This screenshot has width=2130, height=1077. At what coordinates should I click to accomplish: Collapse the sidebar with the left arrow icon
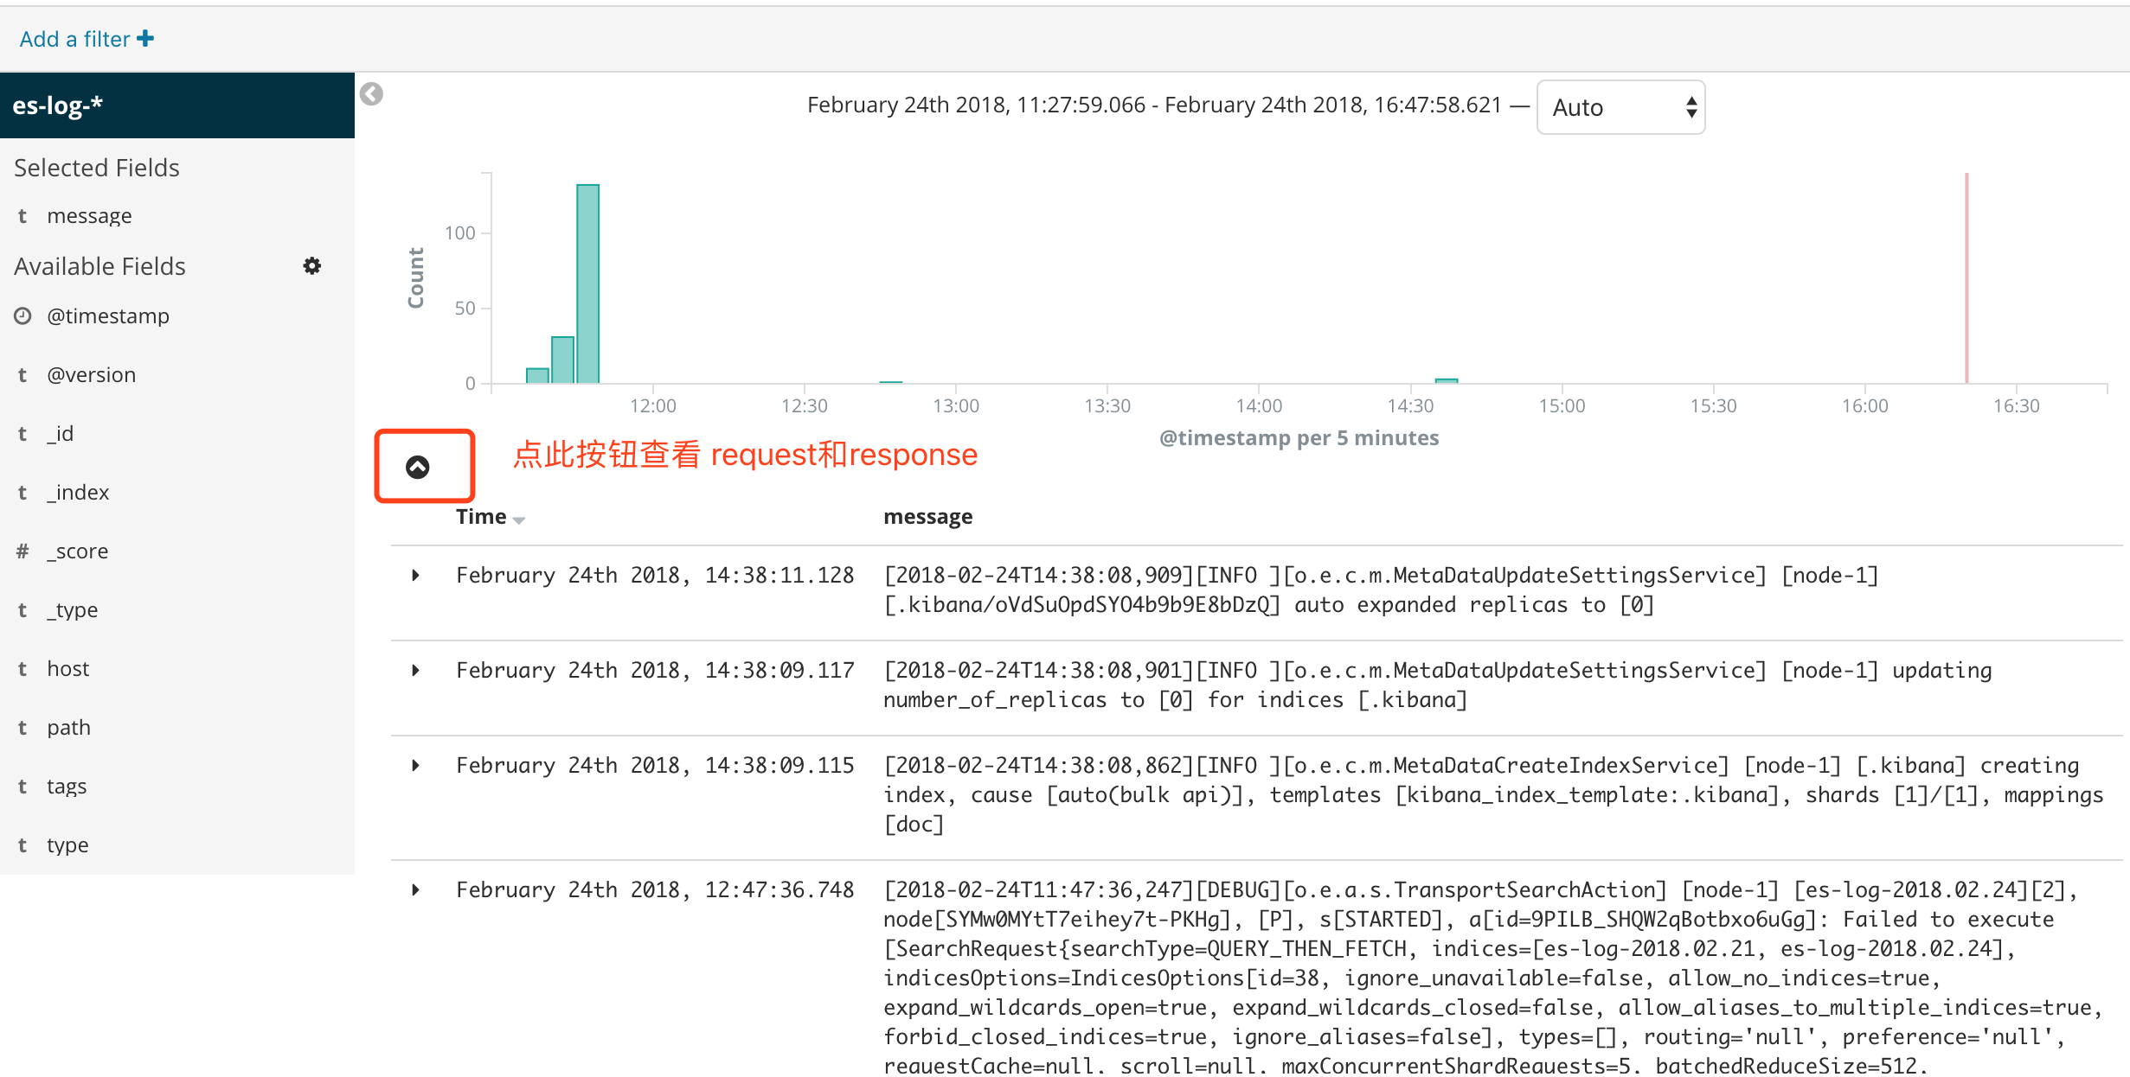click(371, 93)
